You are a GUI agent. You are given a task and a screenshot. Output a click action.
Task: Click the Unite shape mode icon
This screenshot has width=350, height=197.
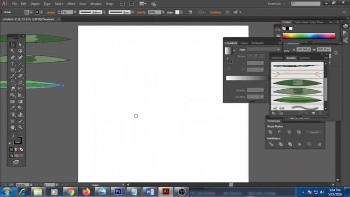point(270,132)
